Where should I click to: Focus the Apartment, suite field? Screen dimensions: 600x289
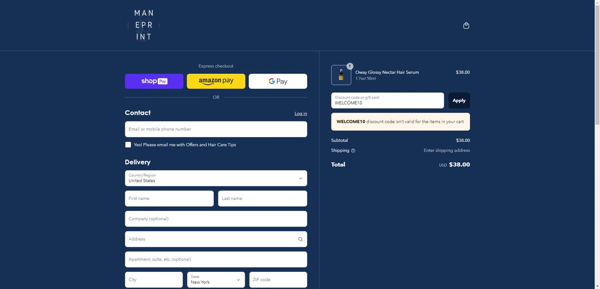pyautogui.click(x=216, y=259)
